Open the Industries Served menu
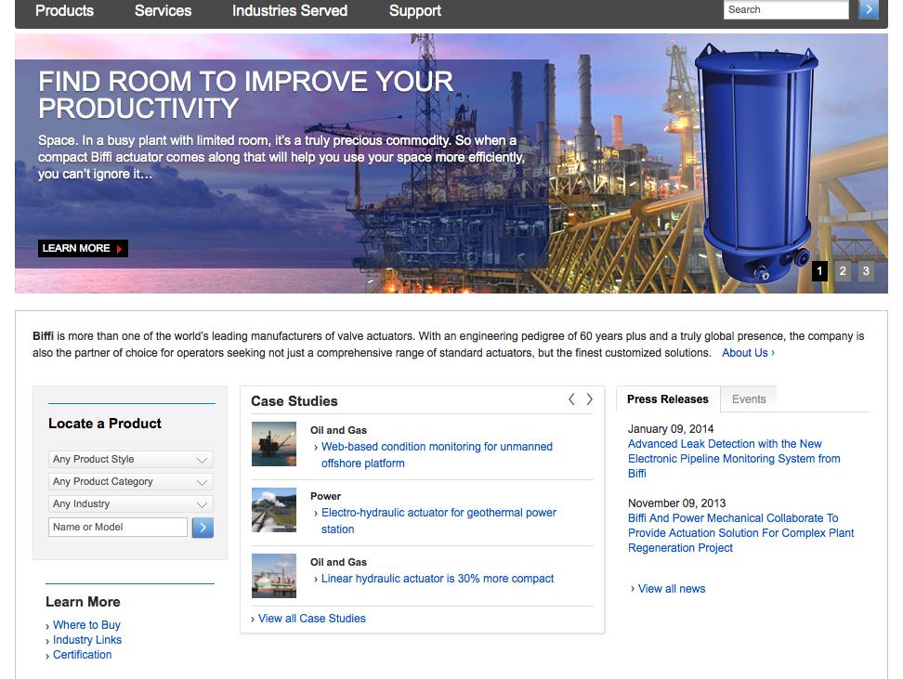The width and height of the screenshot is (903, 679). pos(290,11)
